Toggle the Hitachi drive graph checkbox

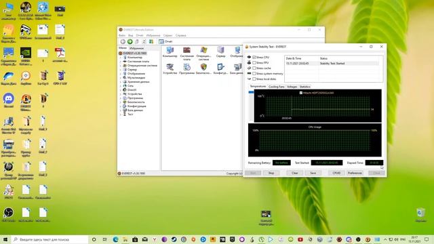pos(301,93)
